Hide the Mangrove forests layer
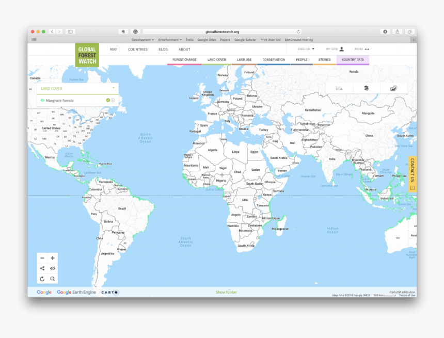The image size is (444, 338). (x=43, y=101)
